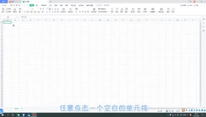The image size is (206, 117).
Task: Click the formula bar input
Action: click(114, 17)
